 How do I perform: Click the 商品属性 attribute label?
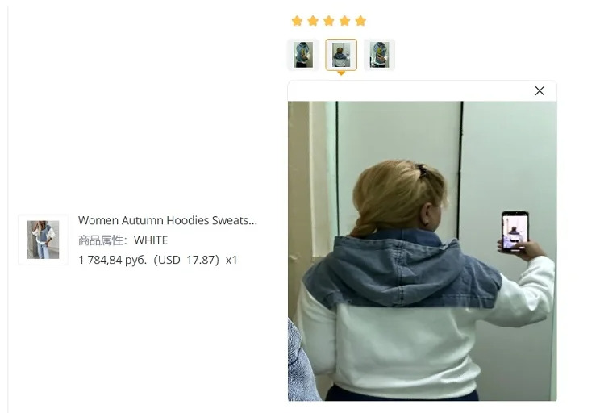pyautogui.click(x=101, y=240)
